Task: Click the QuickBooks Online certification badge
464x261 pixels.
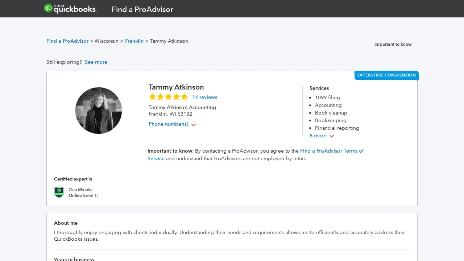Action: tap(59, 192)
